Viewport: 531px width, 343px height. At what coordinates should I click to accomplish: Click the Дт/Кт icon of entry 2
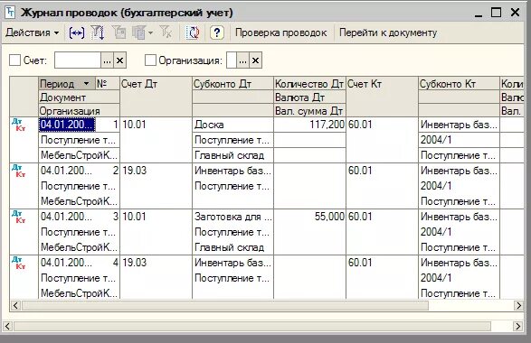pos(19,171)
